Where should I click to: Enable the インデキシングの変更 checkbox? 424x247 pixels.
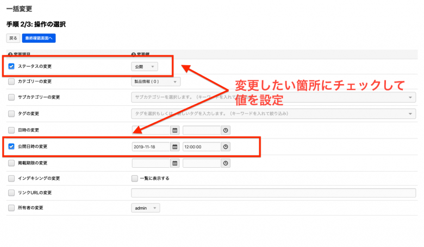tap(11, 179)
